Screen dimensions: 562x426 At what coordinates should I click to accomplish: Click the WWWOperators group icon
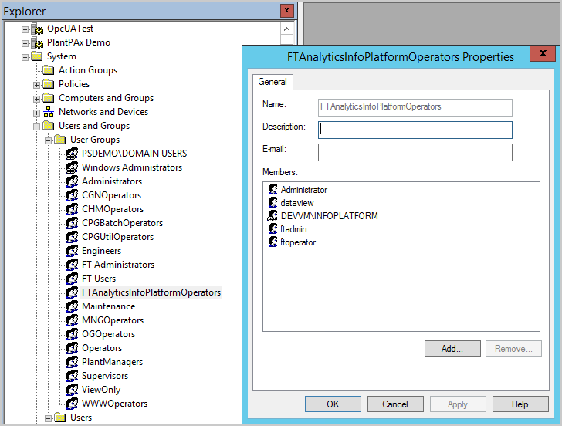tap(72, 404)
